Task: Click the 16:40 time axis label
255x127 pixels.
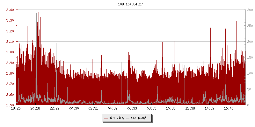Action: tap(229, 109)
